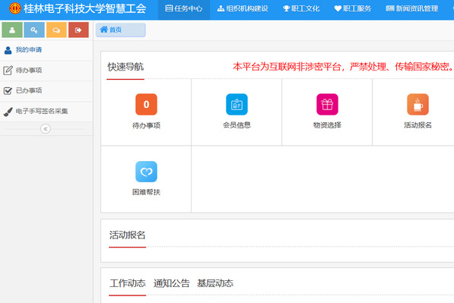Click the orange 活动报名 cup icon
The height and width of the screenshot is (303, 454).
[x=417, y=104]
